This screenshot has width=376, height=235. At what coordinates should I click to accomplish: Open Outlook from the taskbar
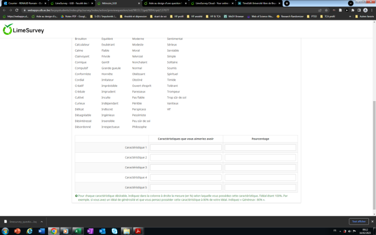point(102,231)
